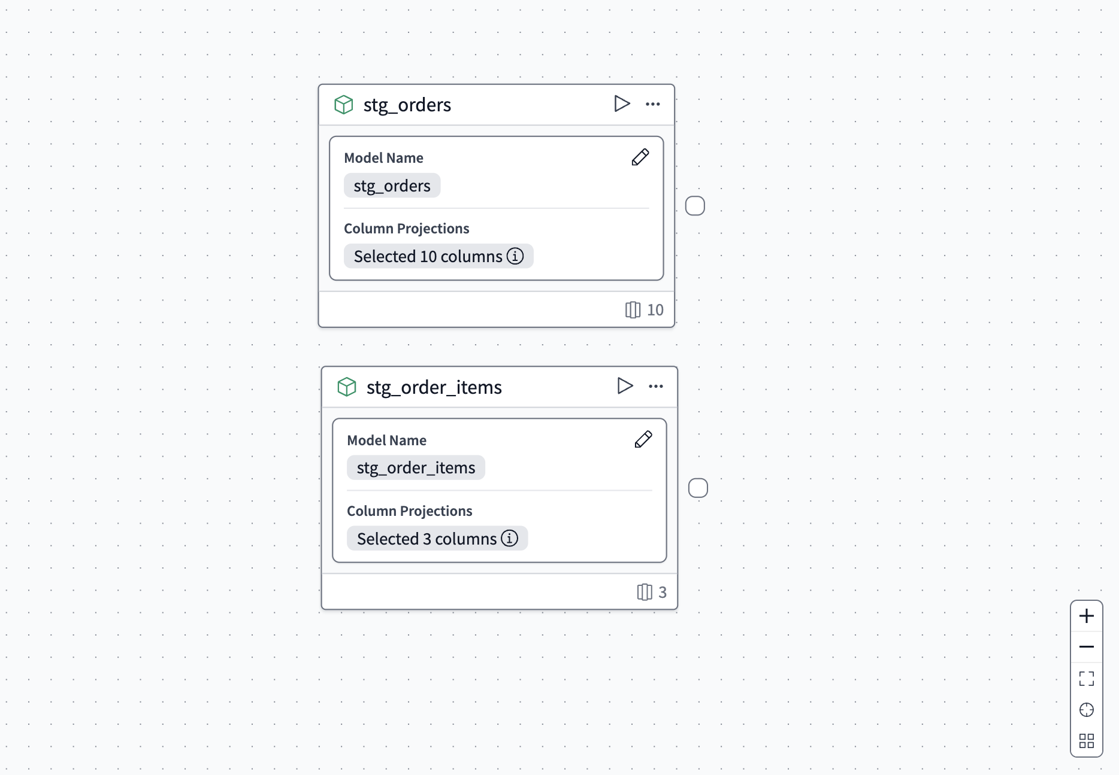Click the column count icon on stg_order_items node
Screen dimensions: 1119x775
click(645, 592)
